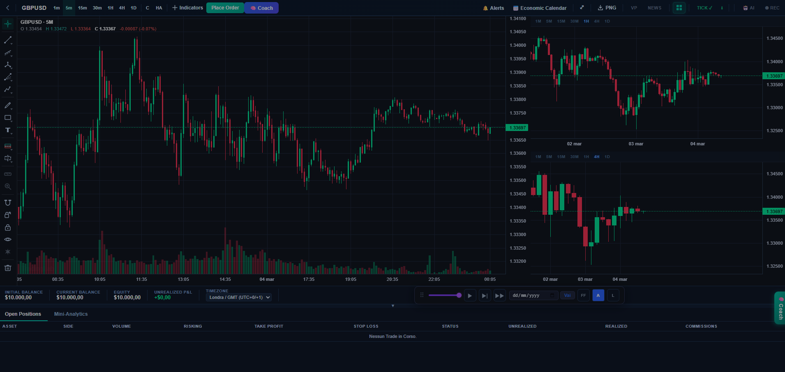Activate the zoom magnifier tool
Image resolution: width=785 pixels, height=372 pixels.
(x=8, y=186)
